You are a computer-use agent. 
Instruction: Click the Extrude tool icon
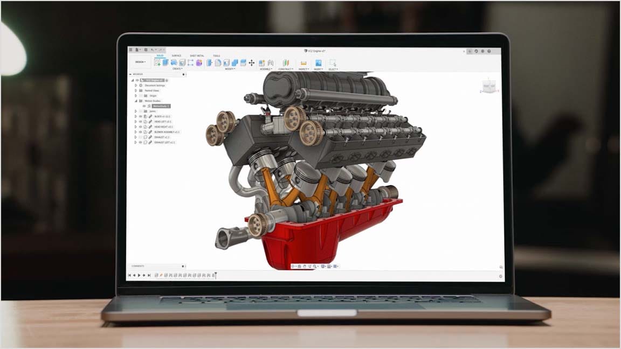(165, 62)
